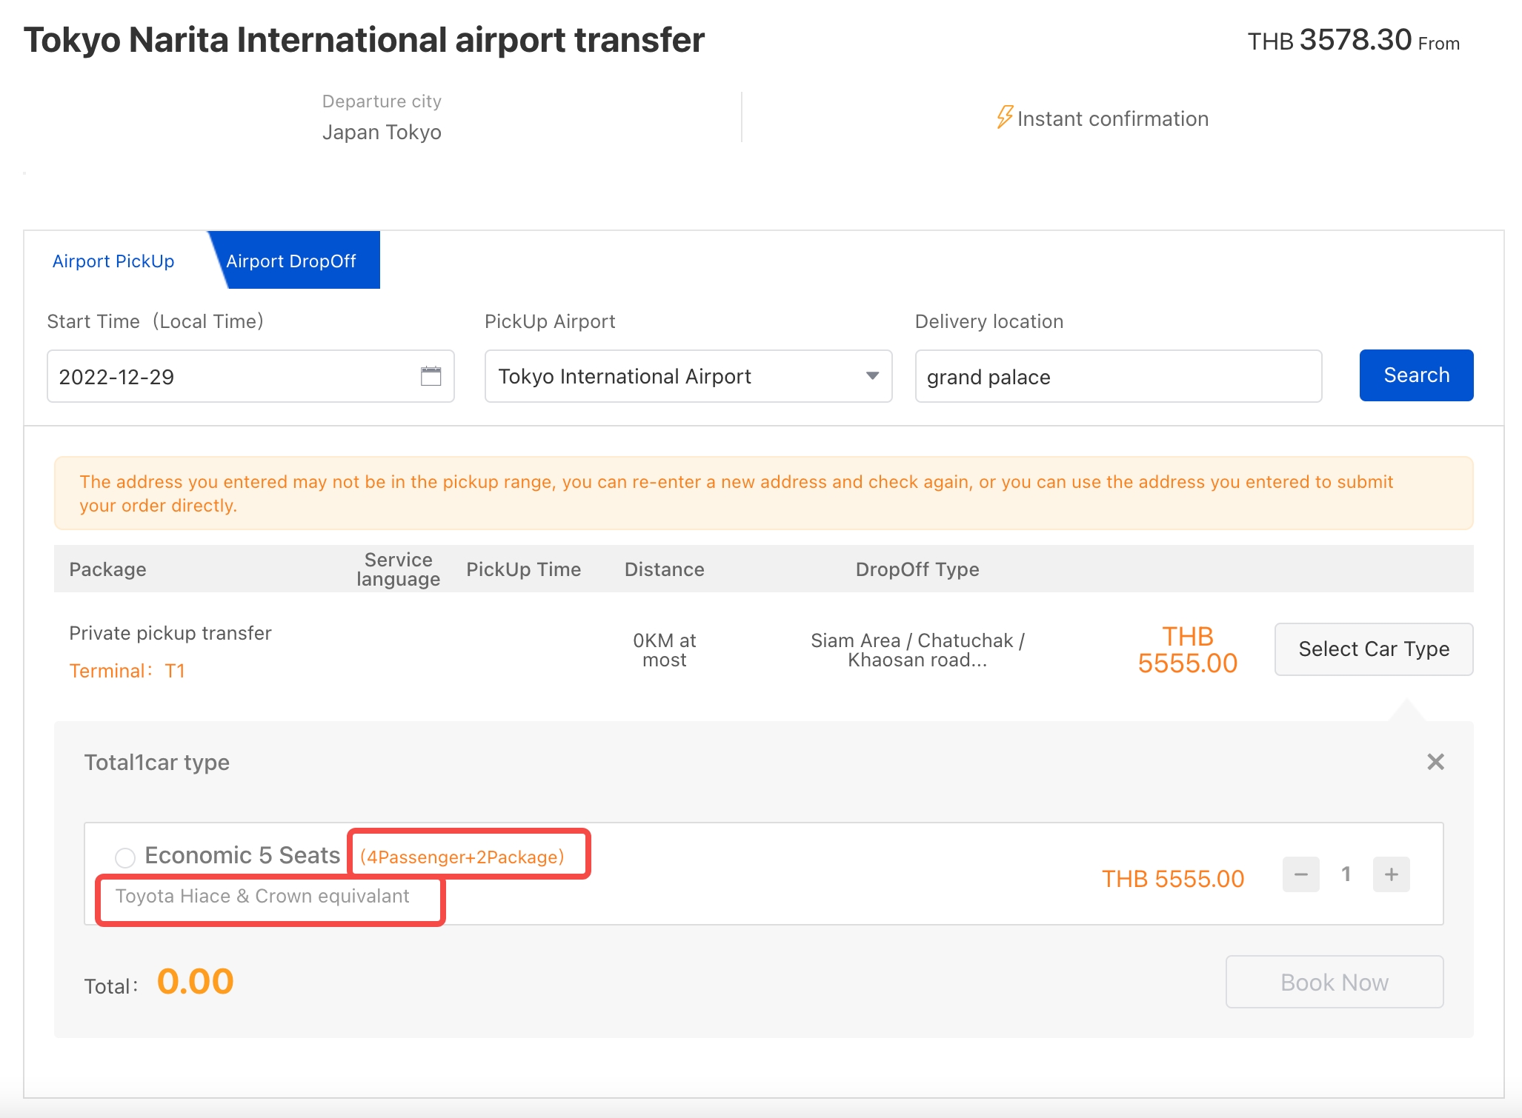
Task: Click the lightning bolt Instant confirmation icon
Action: click(x=1004, y=117)
